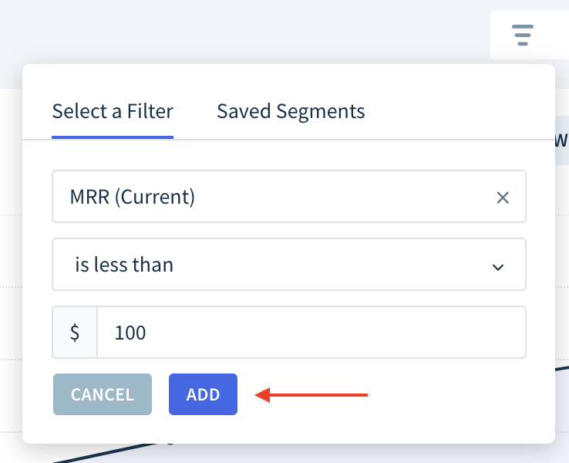The width and height of the screenshot is (569, 463).
Task: Click the blue underline beneath Select a Filter
Action: 113,137
